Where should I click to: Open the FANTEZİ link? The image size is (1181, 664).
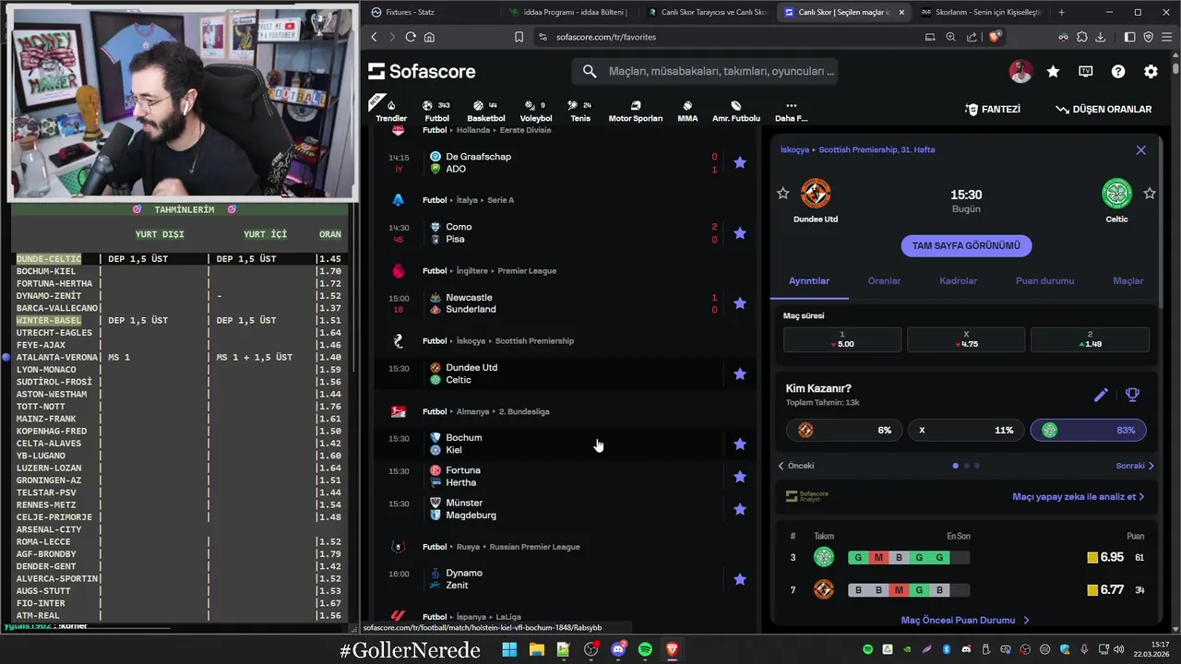[993, 109]
